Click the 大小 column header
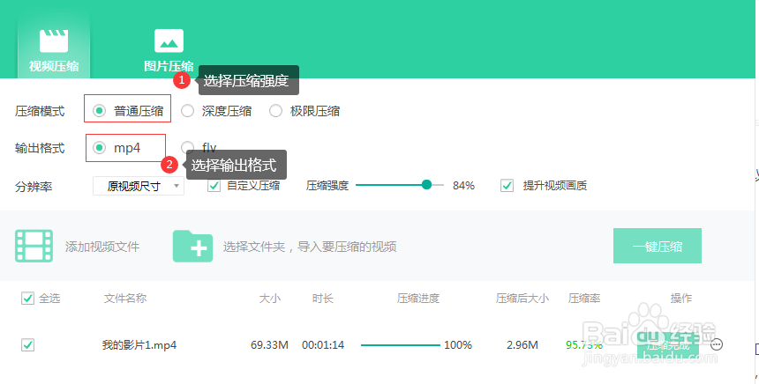Screen dimensions: 759x384 (269, 299)
